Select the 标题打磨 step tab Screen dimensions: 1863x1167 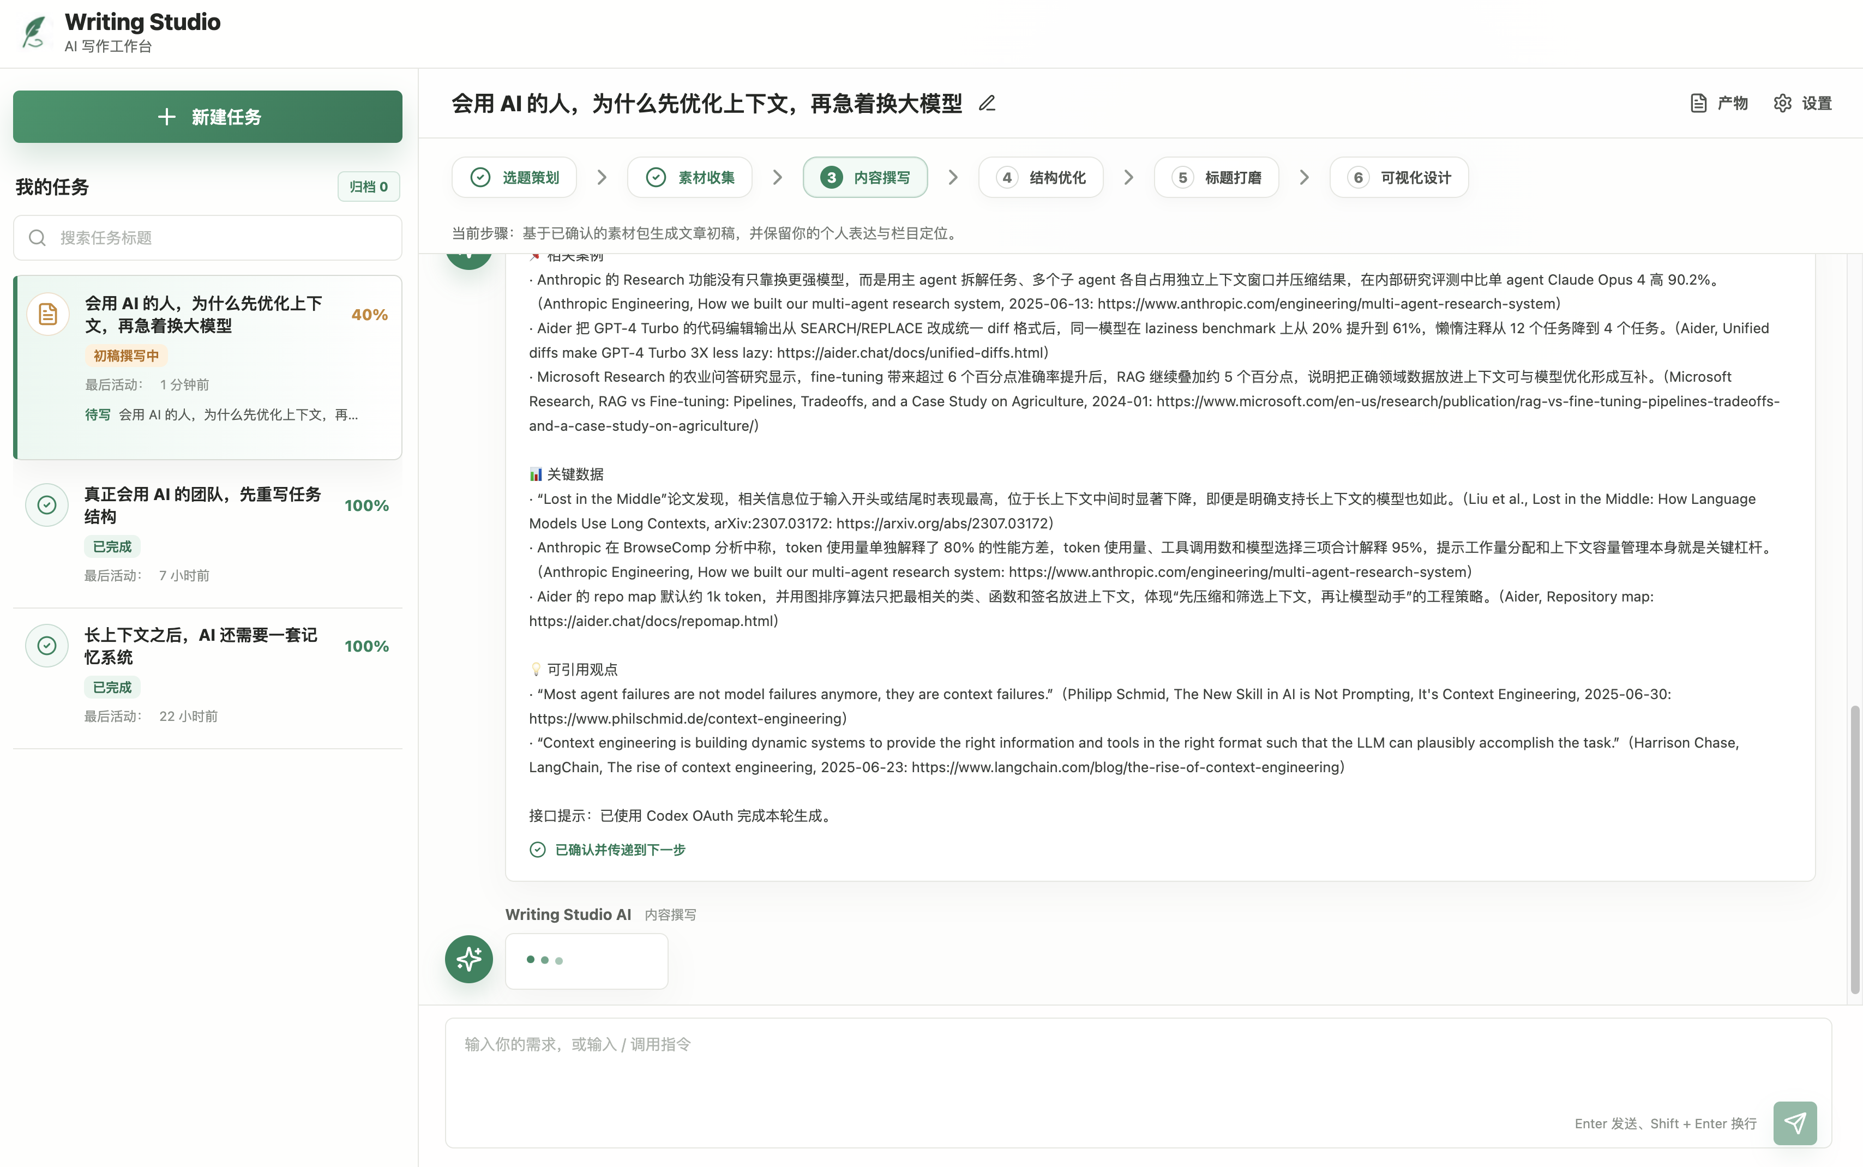coord(1216,178)
